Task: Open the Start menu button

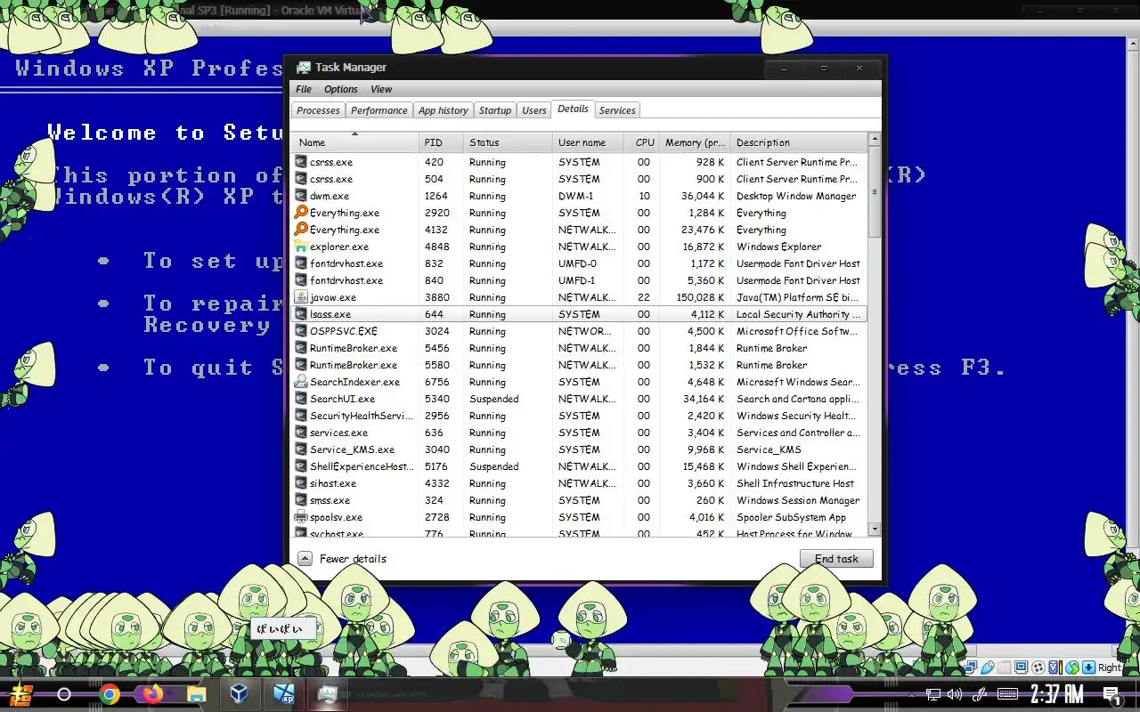Action: tap(21, 694)
